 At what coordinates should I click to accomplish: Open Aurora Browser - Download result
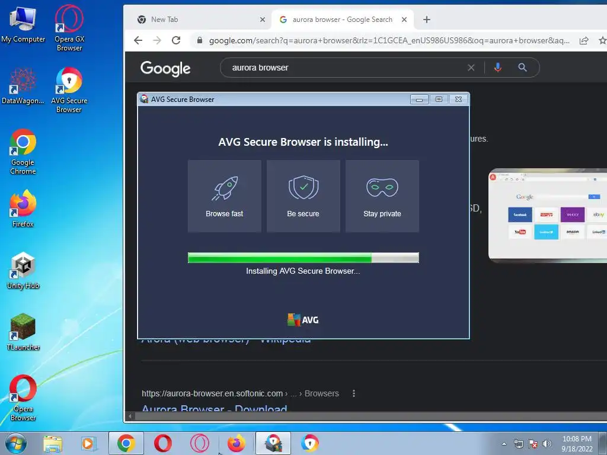215,408
